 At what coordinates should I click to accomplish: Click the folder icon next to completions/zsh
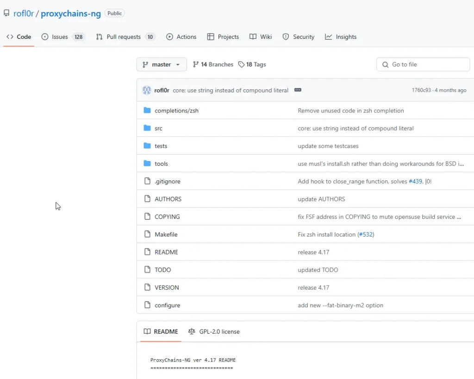click(x=147, y=110)
